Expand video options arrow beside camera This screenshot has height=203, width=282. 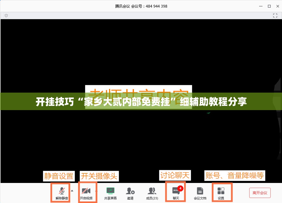96,191
